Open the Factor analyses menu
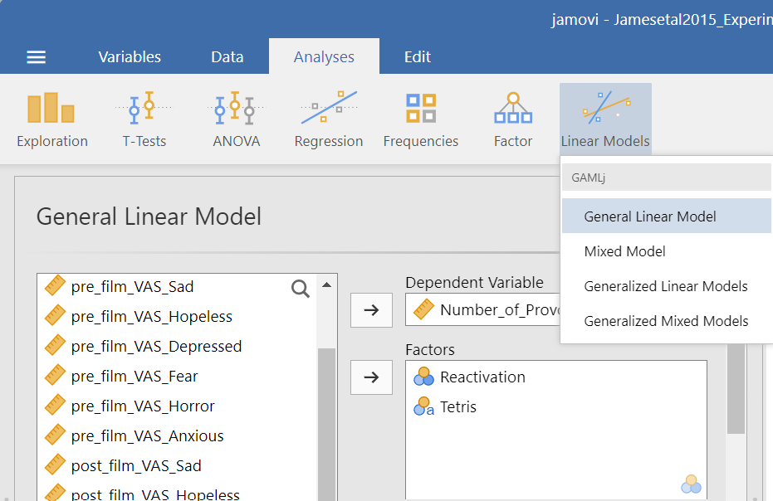 (513, 119)
